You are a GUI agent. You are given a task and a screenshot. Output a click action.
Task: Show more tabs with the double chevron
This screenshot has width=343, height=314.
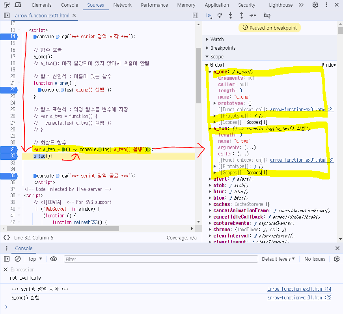301,5
